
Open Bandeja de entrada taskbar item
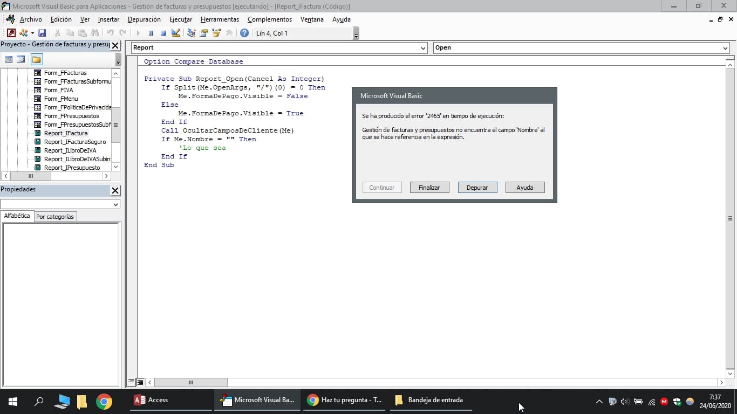click(430, 400)
